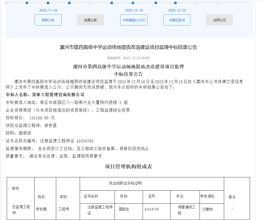Click the 已缴纳 pension insurance cell
Viewport: 262px width, 220px height.
207,209
